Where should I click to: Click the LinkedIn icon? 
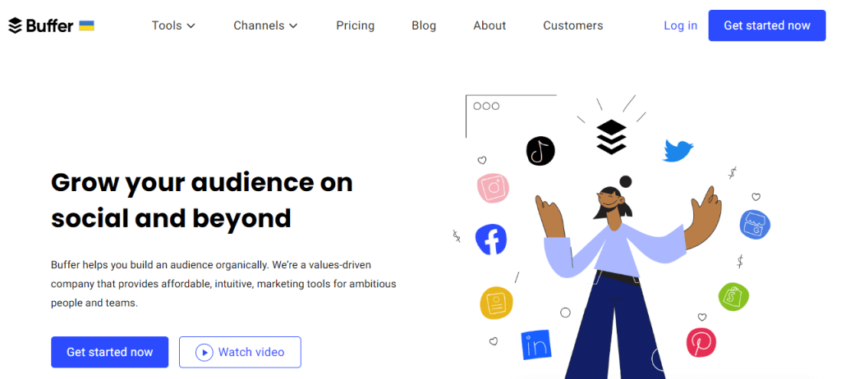(x=536, y=345)
